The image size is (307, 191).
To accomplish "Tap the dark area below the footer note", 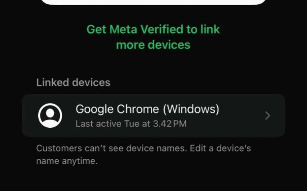I will coord(153,179).
